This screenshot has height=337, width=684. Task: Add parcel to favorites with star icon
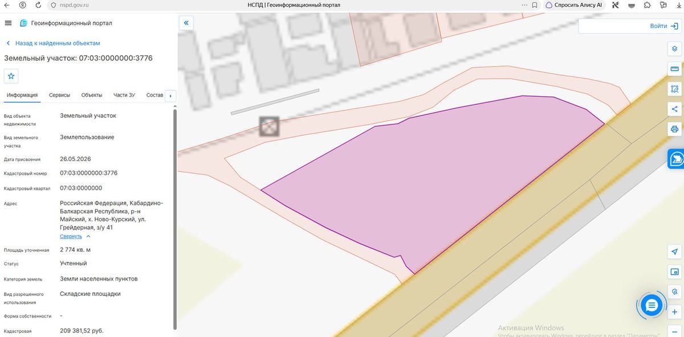(x=11, y=76)
